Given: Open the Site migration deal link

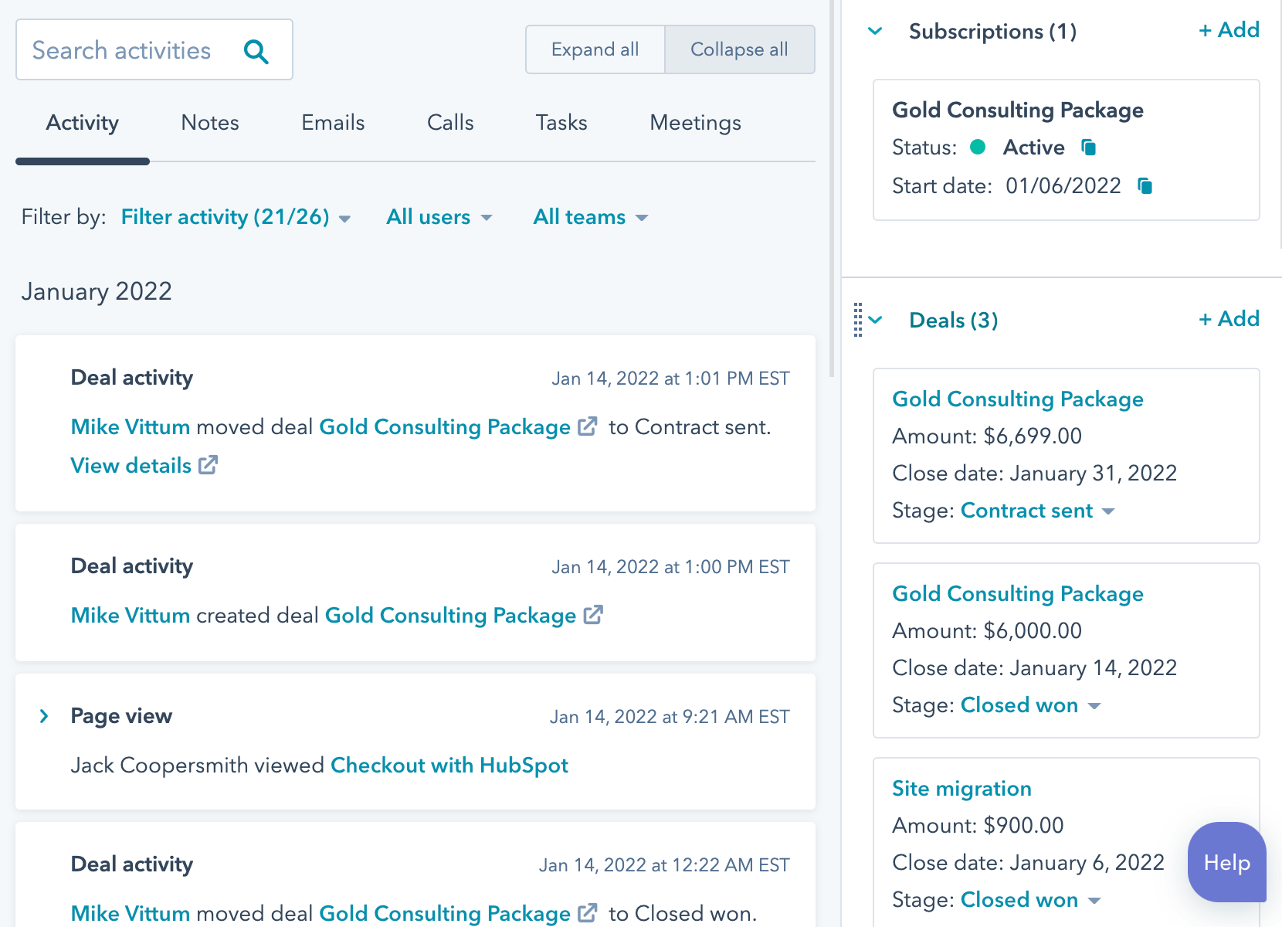Looking at the screenshot, I should [961, 788].
